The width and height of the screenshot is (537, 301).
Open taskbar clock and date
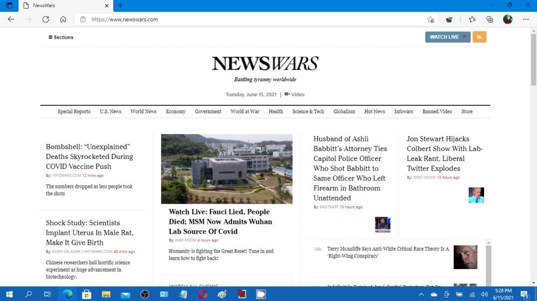pos(503,294)
